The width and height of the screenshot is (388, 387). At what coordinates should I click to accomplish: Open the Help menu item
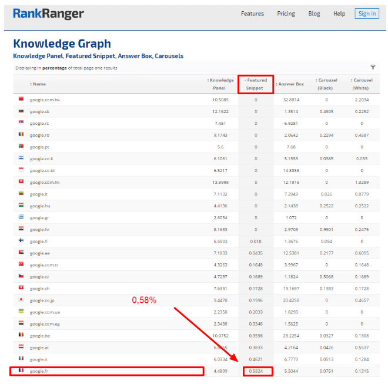(339, 14)
